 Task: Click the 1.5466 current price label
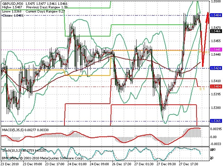click(x=216, y=31)
